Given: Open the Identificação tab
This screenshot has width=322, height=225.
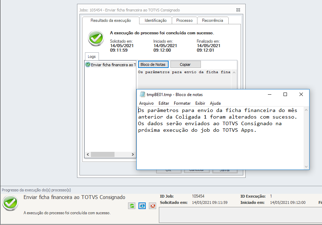Looking at the screenshot, I should [x=155, y=20].
